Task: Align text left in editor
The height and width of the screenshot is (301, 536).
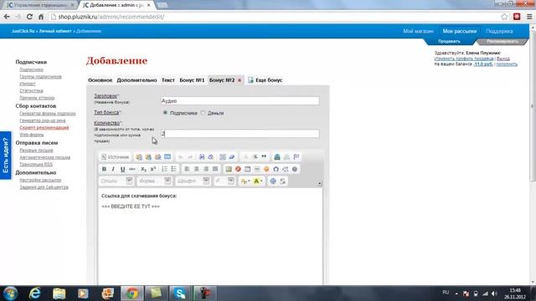Action: coord(187,169)
